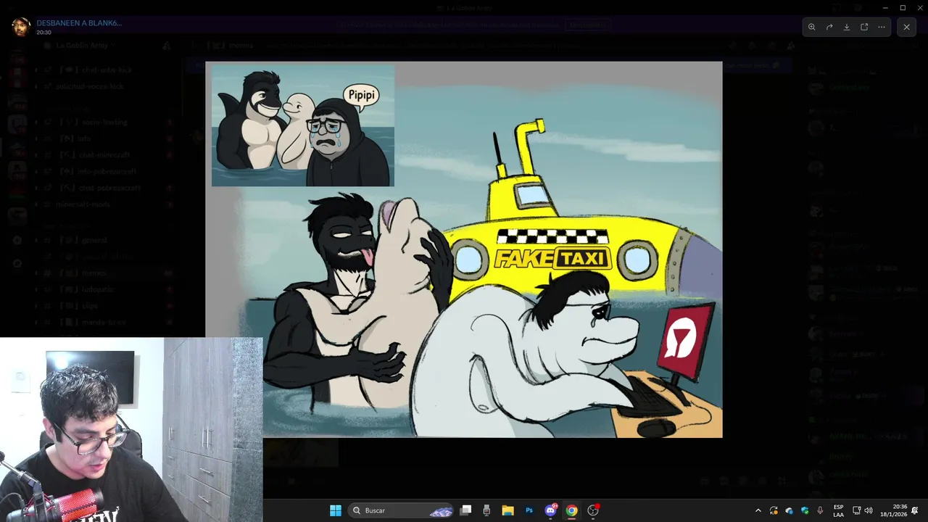
Task: Select the dimmed clips channel in Discord
Action: (105, 305)
